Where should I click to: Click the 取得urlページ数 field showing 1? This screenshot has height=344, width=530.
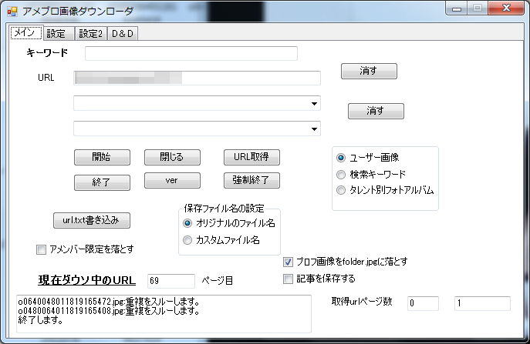pyautogui.click(x=482, y=303)
